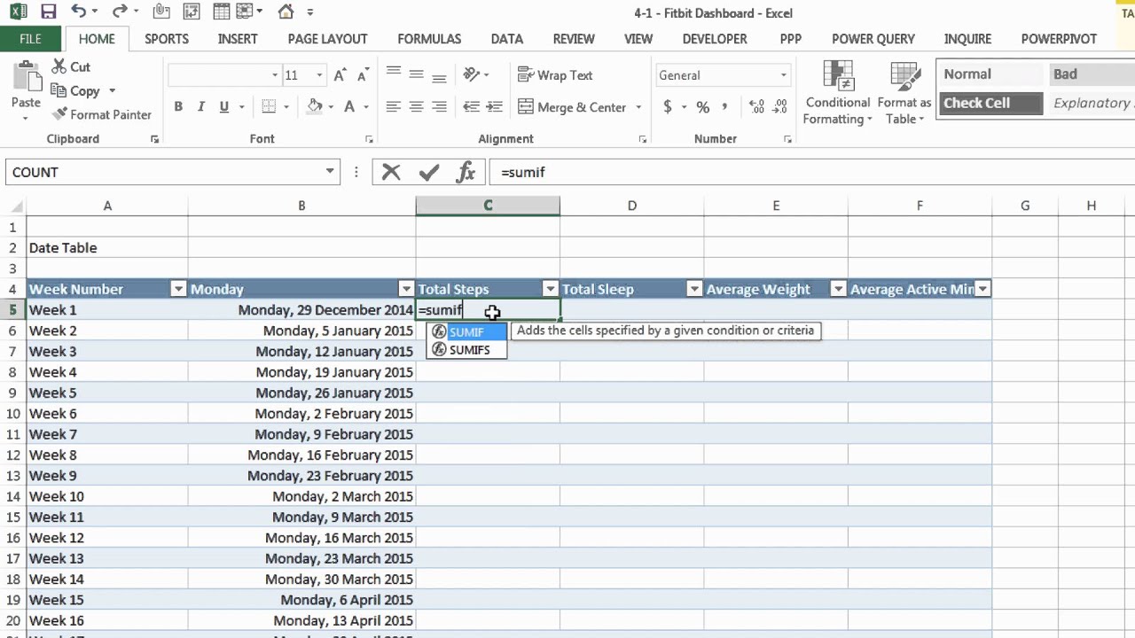
Task: Apply comma style number format
Action: tap(724, 107)
